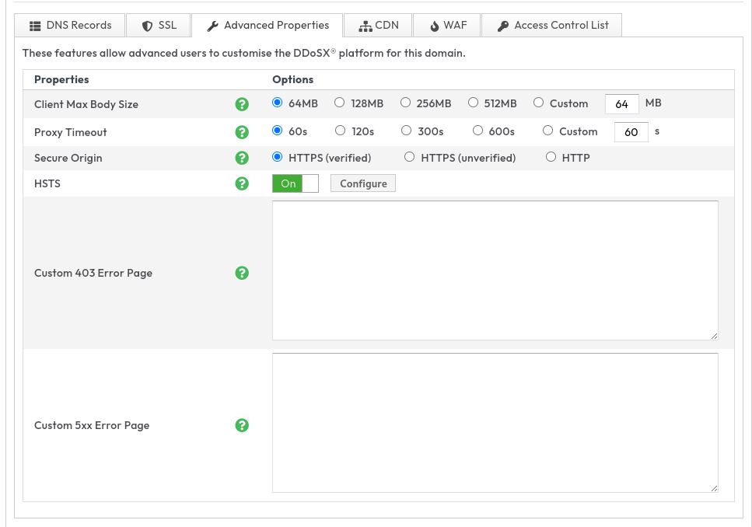Click the HSTS help question mark
The width and height of the screenshot is (752, 527).
242,183
